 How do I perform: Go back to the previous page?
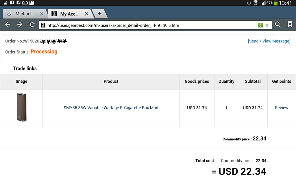coord(8,25)
